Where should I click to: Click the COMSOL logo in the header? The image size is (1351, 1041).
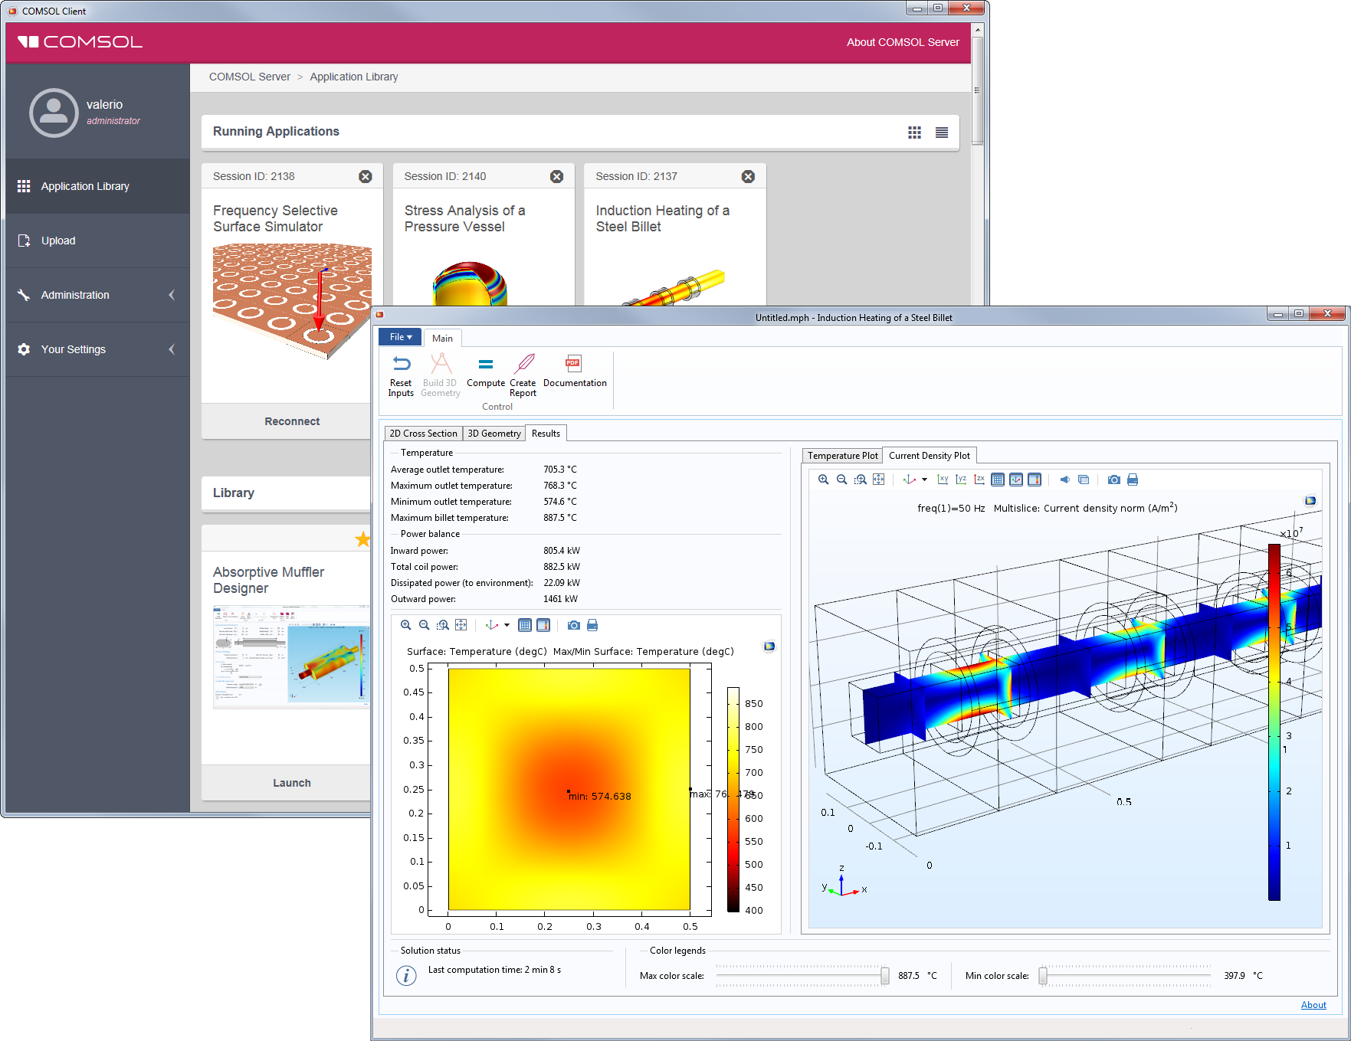80,42
